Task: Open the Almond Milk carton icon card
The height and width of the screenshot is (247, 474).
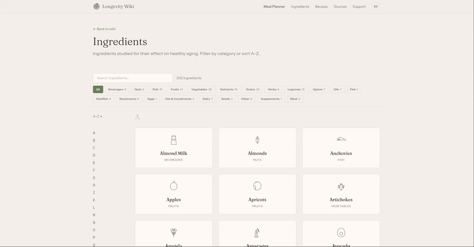Action: [x=174, y=140]
